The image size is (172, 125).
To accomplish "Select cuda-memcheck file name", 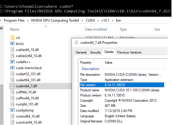I will click(29, 68).
